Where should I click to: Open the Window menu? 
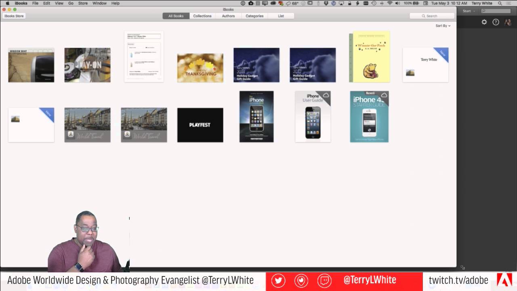99,3
